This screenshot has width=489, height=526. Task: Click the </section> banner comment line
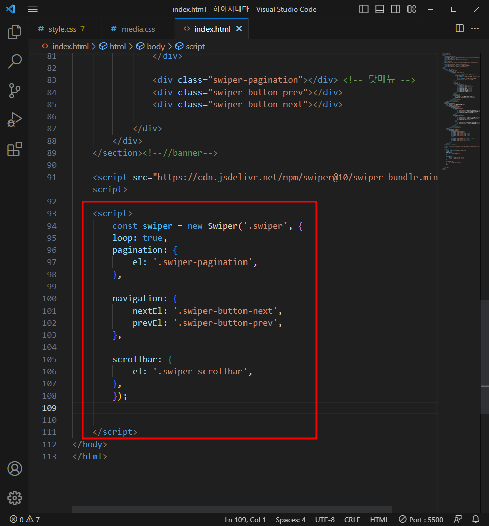155,153
